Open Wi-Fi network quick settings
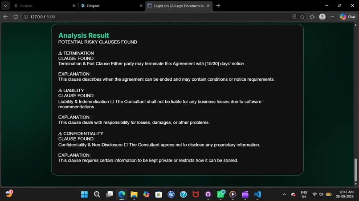The height and width of the screenshot is (201, 359). pyautogui.click(x=314, y=194)
